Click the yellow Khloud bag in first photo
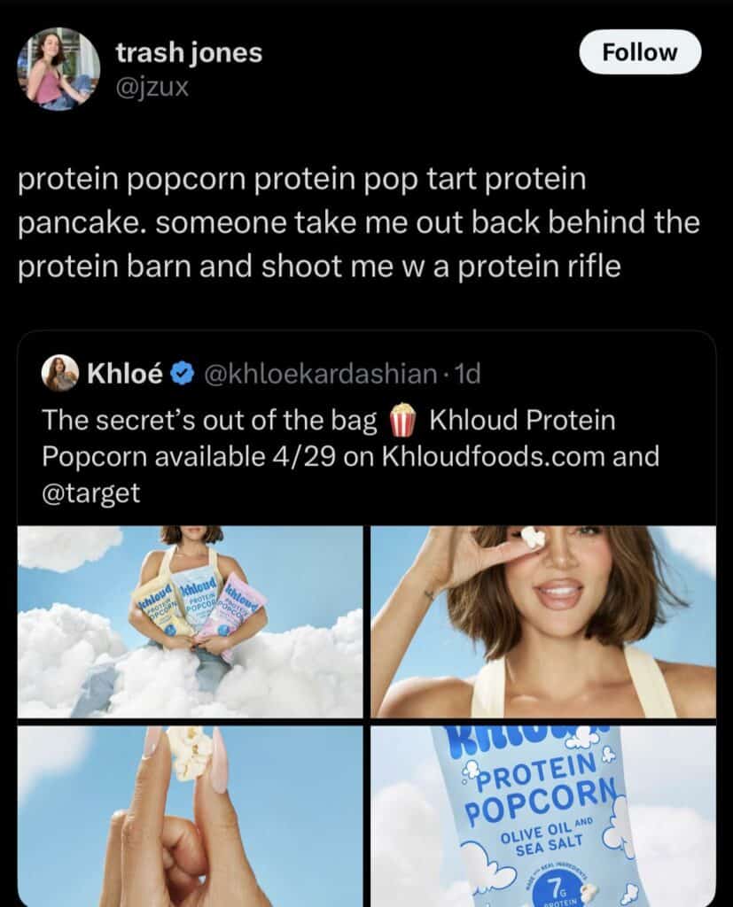The image size is (733, 907). coord(160,615)
